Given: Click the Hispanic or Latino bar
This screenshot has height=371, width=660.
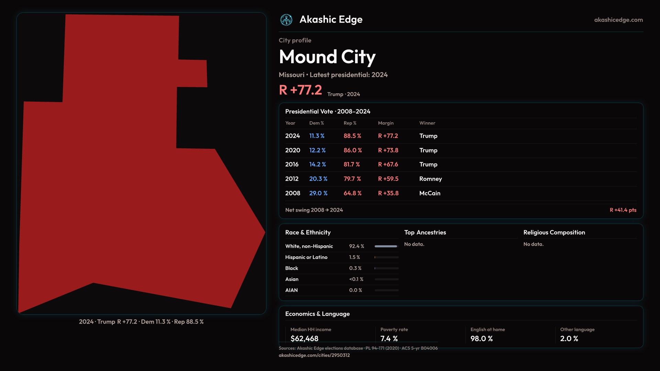Looking at the screenshot, I should 386,257.
